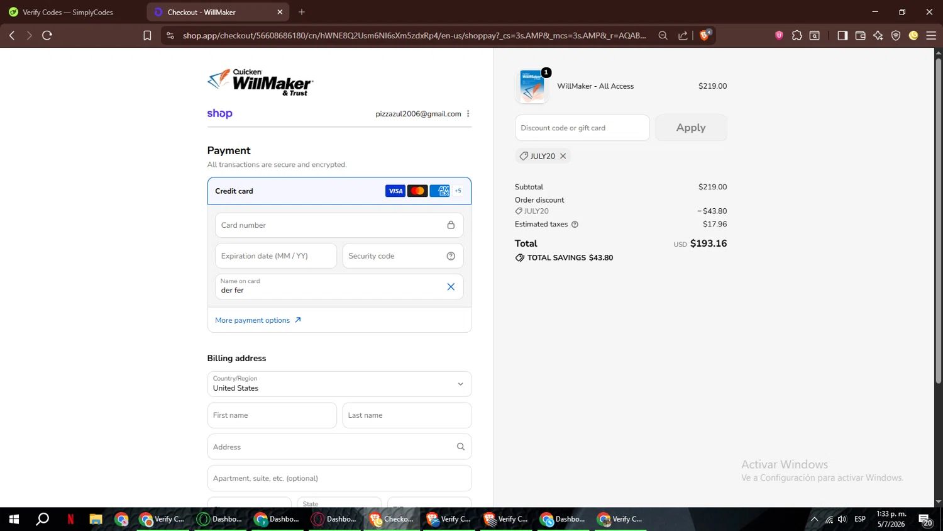Open the pink shield extension icon
This screenshot has width=943, height=531.
click(779, 35)
